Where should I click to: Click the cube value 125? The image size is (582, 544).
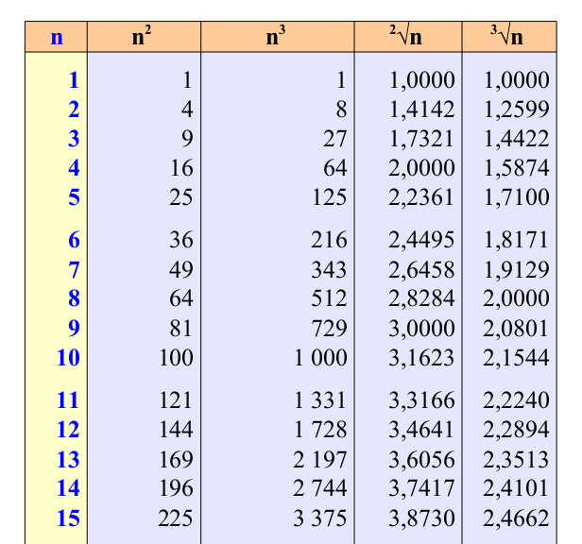330,197
